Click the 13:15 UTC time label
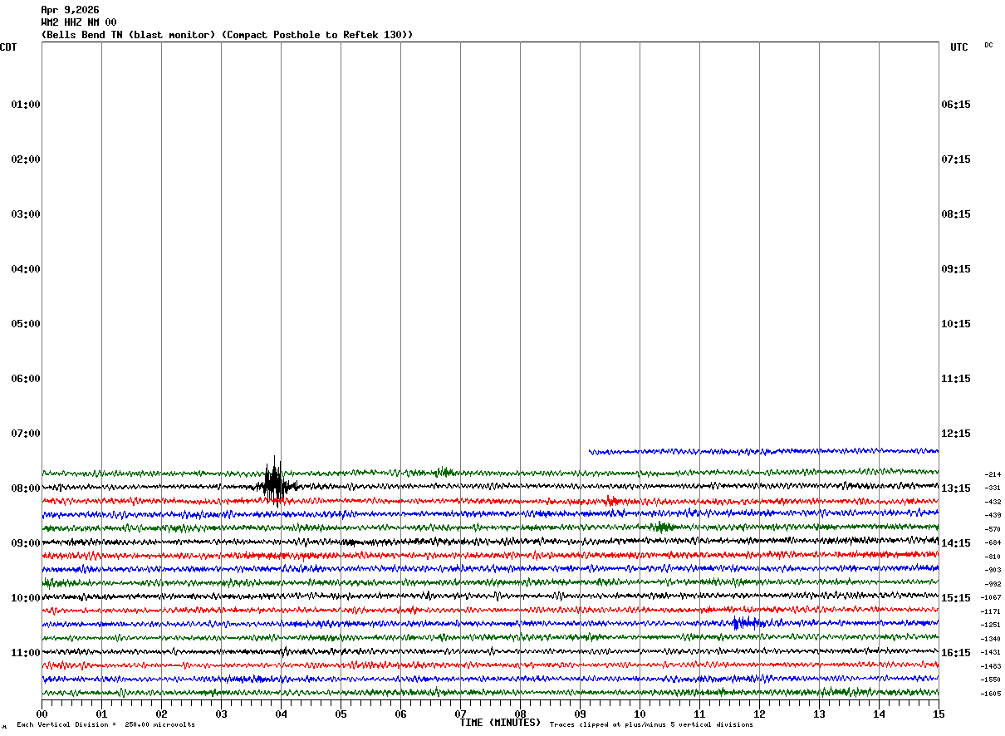The width and height of the screenshot is (1005, 736). tap(956, 488)
